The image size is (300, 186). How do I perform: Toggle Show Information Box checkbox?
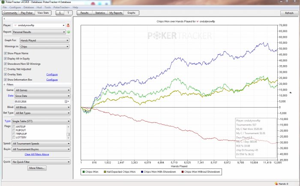5,80
